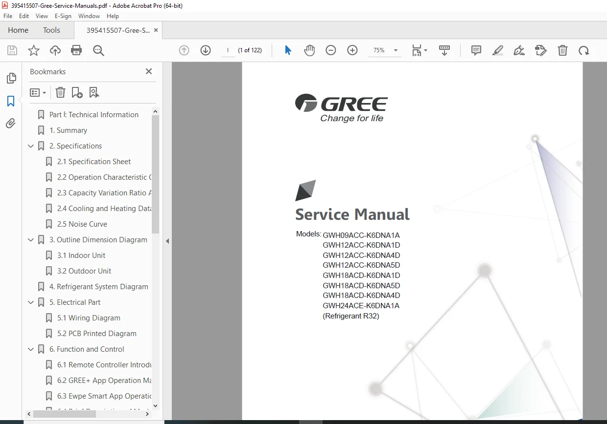Image resolution: width=607 pixels, height=424 pixels.
Task: Delete selected bookmark in Bookmarks panel
Action: click(x=60, y=92)
